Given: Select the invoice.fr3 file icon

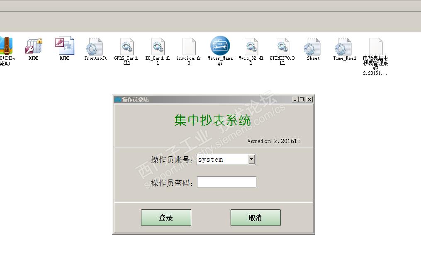Looking at the screenshot, I should [189, 46].
